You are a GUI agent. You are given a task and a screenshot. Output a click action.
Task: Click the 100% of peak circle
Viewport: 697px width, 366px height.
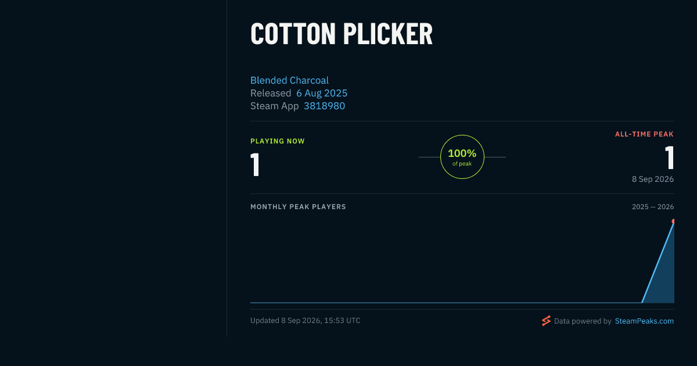(462, 157)
